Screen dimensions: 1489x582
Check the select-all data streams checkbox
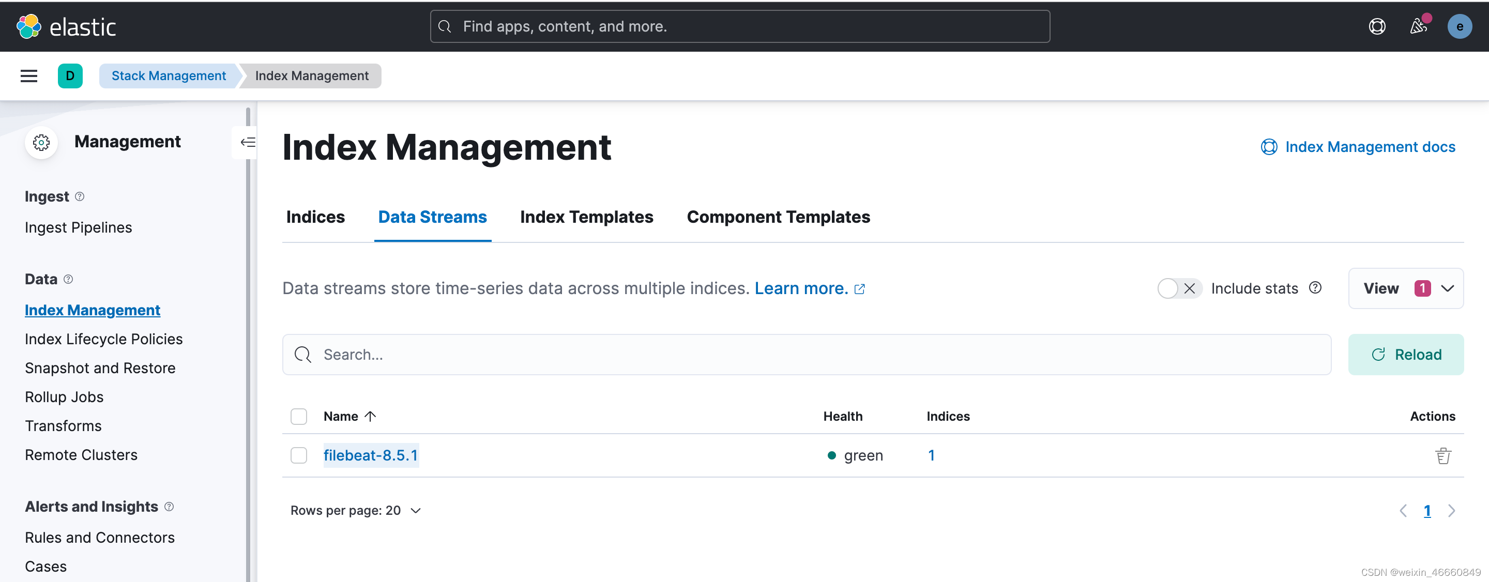299,416
